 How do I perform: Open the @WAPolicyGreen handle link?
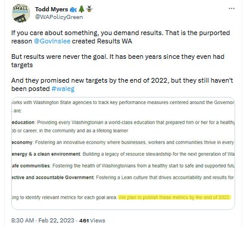pyautogui.click(x=59, y=17)
